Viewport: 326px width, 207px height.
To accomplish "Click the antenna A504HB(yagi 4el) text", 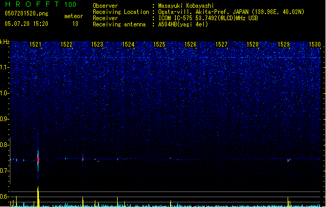I will pos(183,24).
